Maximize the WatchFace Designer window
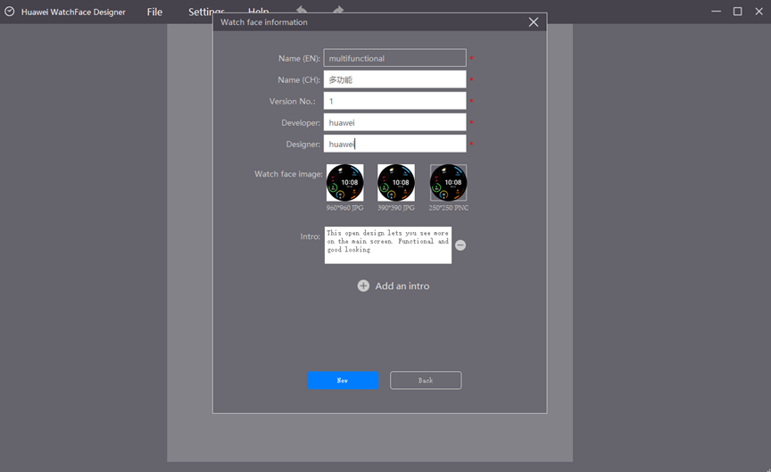Screen dimensions: 771x472 point(738,12)
